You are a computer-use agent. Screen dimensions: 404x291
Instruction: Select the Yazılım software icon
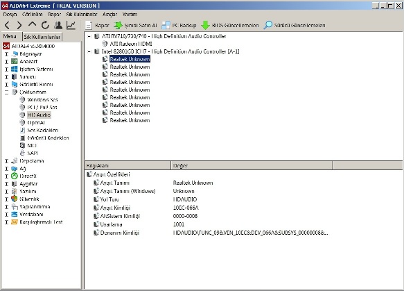[x=15, y=191]
